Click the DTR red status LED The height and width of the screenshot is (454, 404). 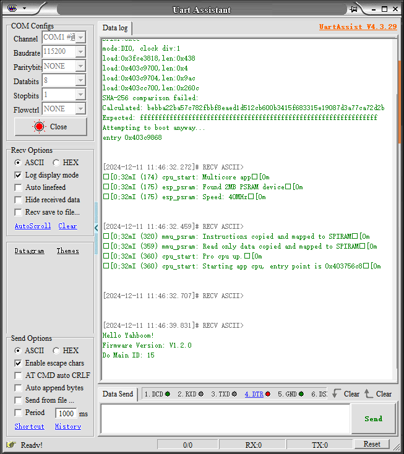pyautogui.click(x=268, y=394)
